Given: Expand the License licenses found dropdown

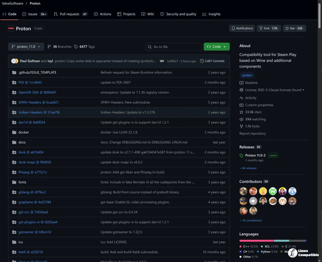Looking at the screenshot, I should (272, 90).
